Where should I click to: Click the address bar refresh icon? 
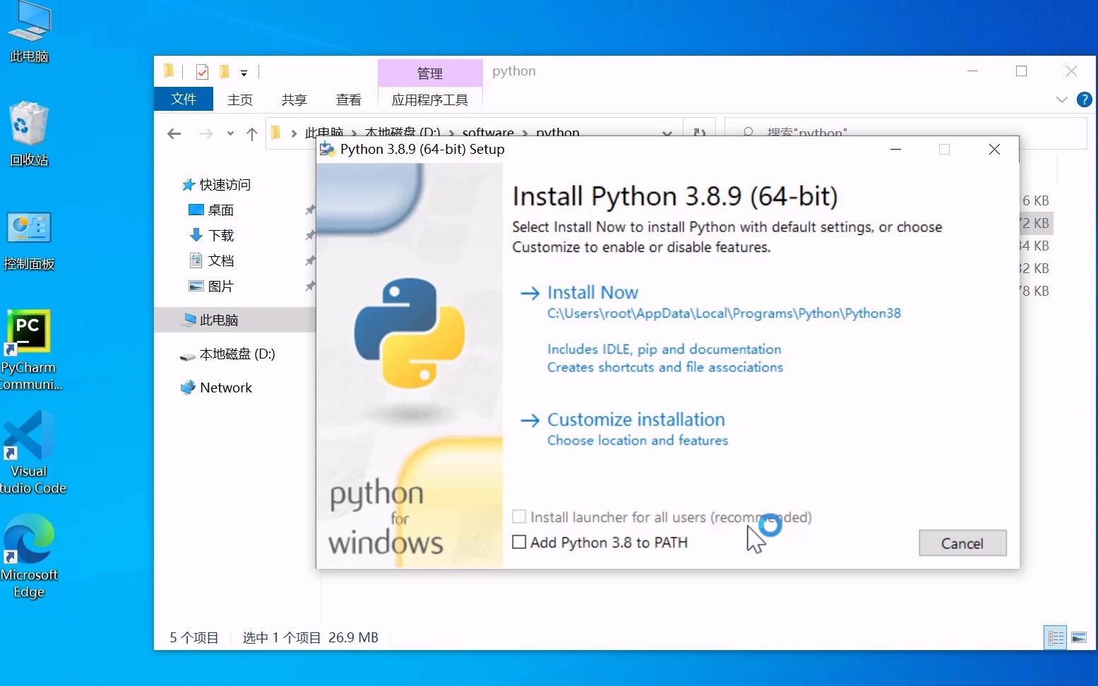click(700, 133)
